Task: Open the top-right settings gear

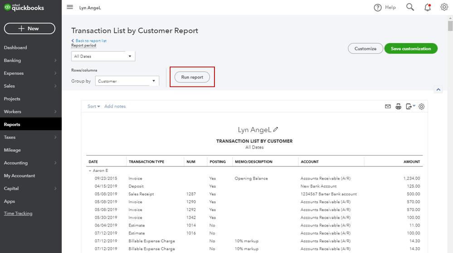Action: pyautogui.click(x=444, y=7)
